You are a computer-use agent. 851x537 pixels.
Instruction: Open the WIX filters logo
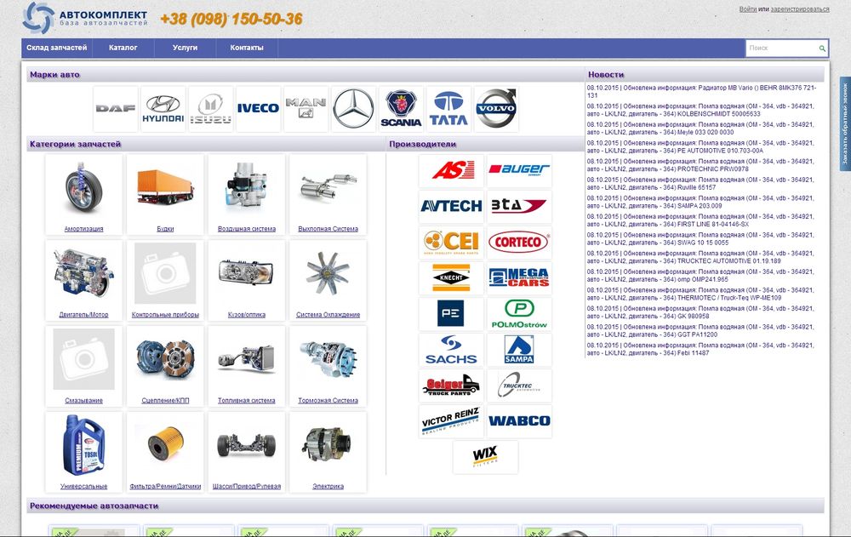pos(485,457)
